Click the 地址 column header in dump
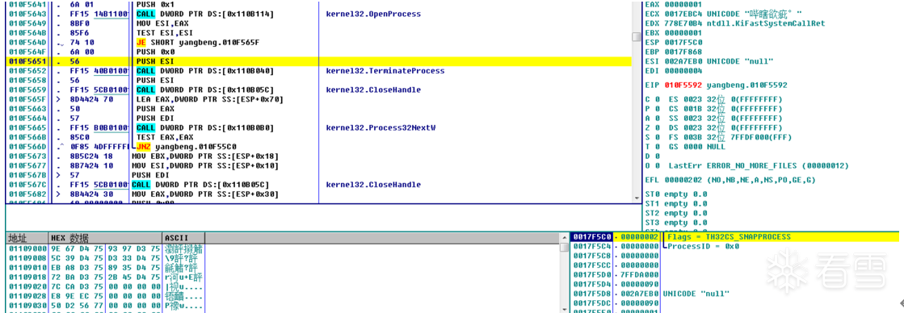The height and width of the screenshot is (313, 904). (27, 238)
